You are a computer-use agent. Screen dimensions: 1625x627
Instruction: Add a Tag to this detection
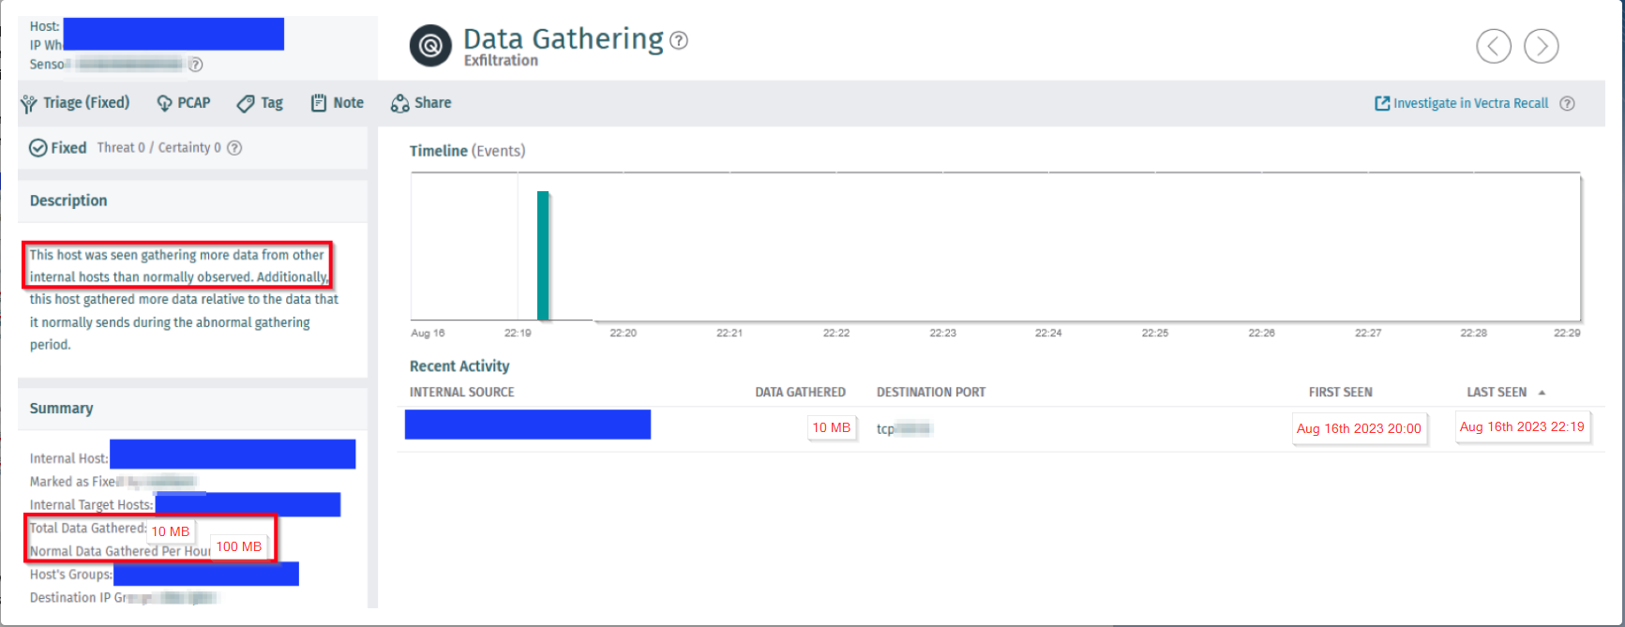coord(260,103)
